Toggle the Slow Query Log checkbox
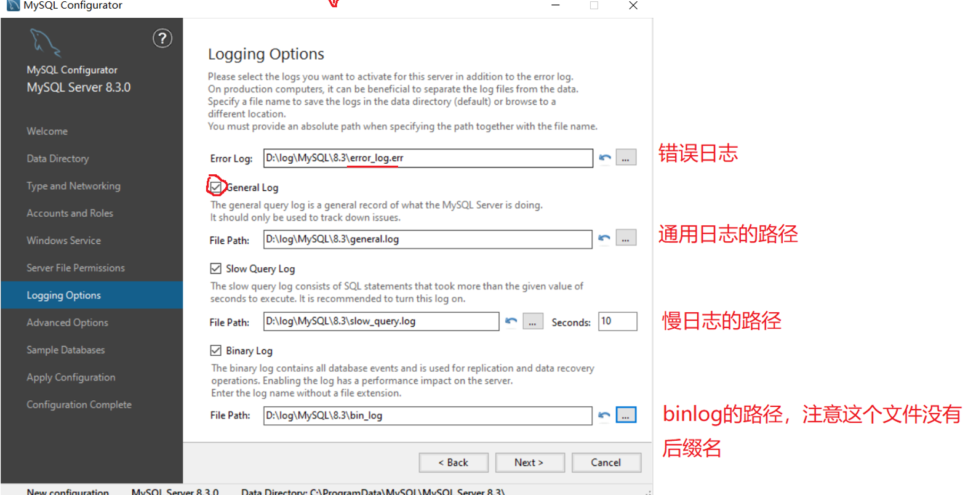 click(215, 268)
